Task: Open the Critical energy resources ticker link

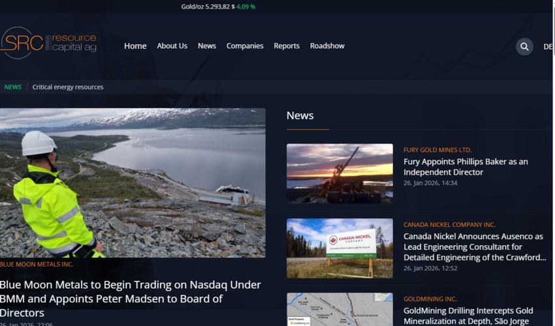Action: tap(68, 87)
